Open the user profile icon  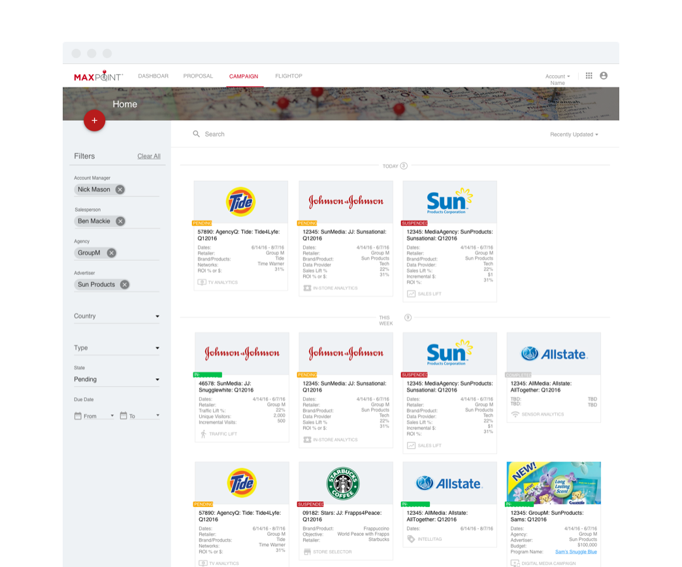coord(604,76)
